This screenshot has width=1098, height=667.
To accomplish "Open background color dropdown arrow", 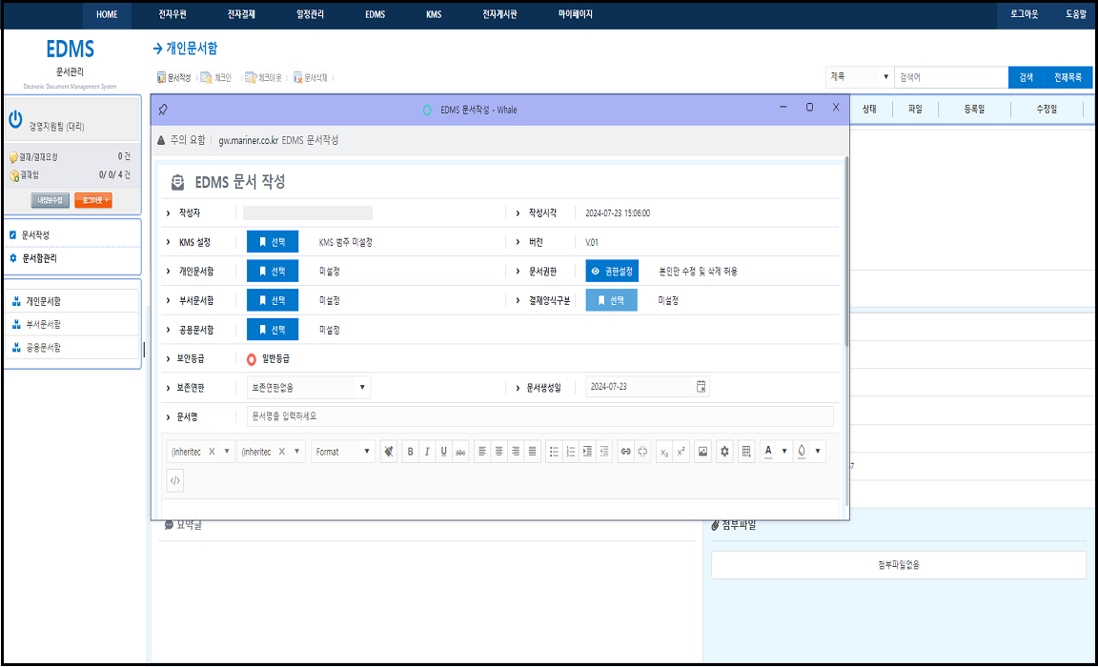I will tap(818, 452).
